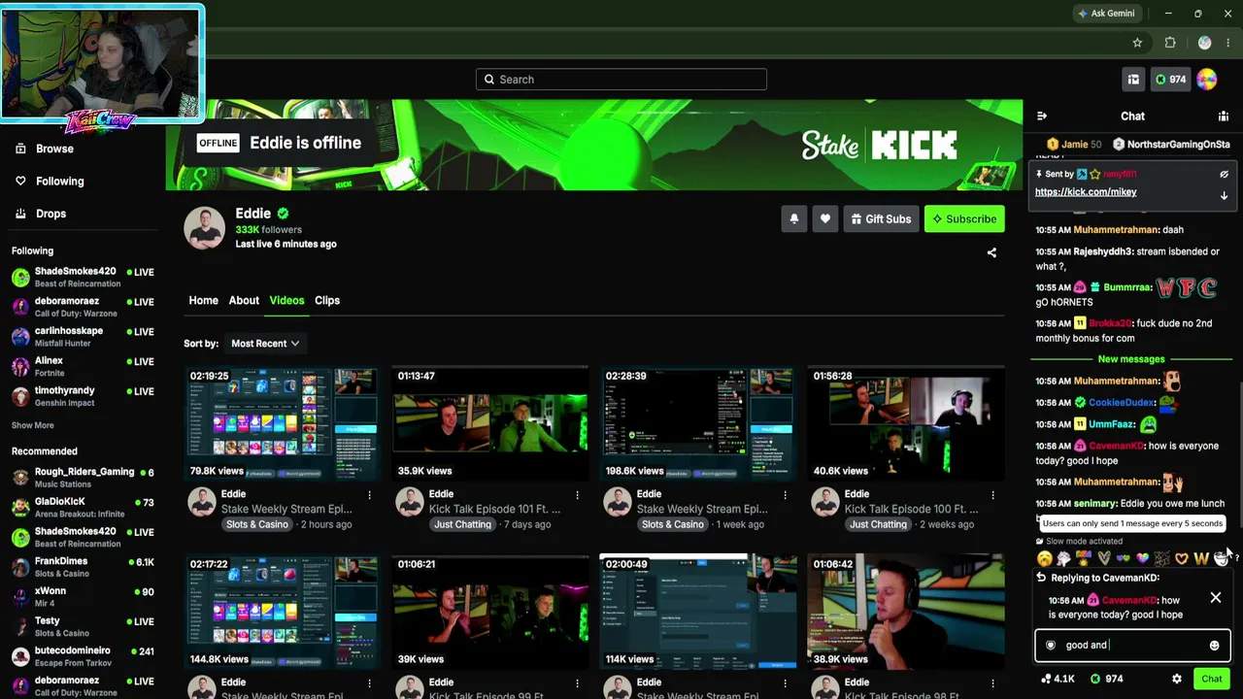Switch to the Clips tab
Screen dimensions: 1243x699
(327, 300)
